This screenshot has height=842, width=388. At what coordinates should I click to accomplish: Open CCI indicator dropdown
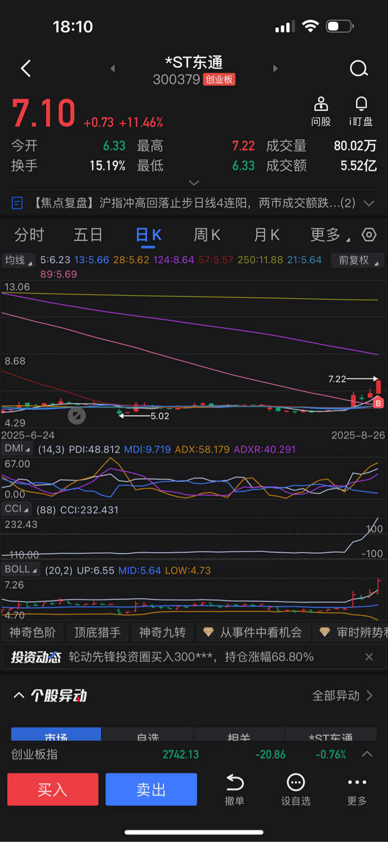click(17, 509)
